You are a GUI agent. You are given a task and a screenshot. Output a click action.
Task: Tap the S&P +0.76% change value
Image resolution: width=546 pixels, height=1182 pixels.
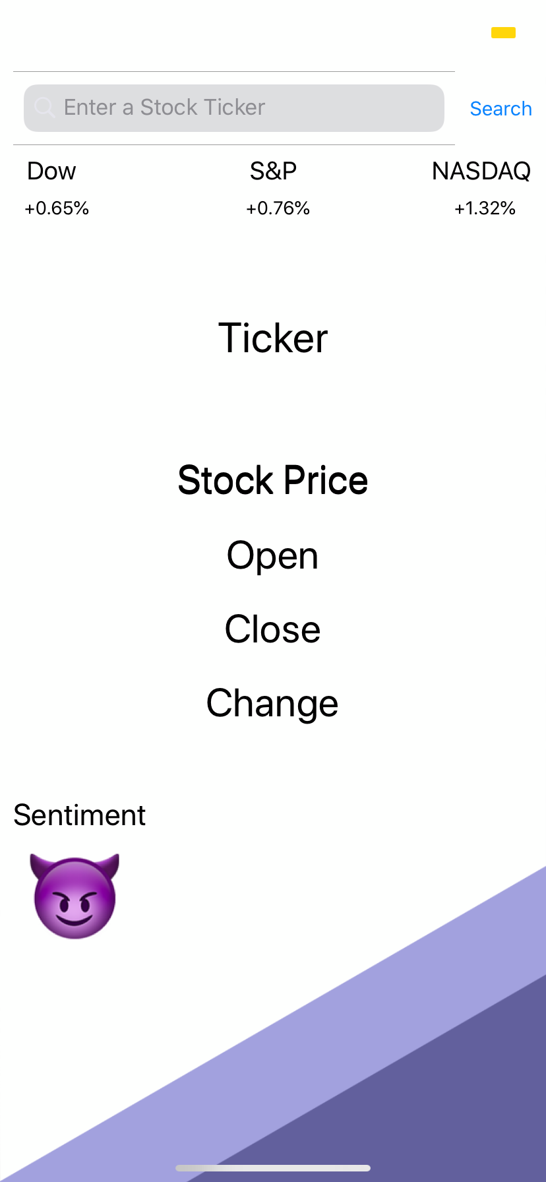[278, 208]
